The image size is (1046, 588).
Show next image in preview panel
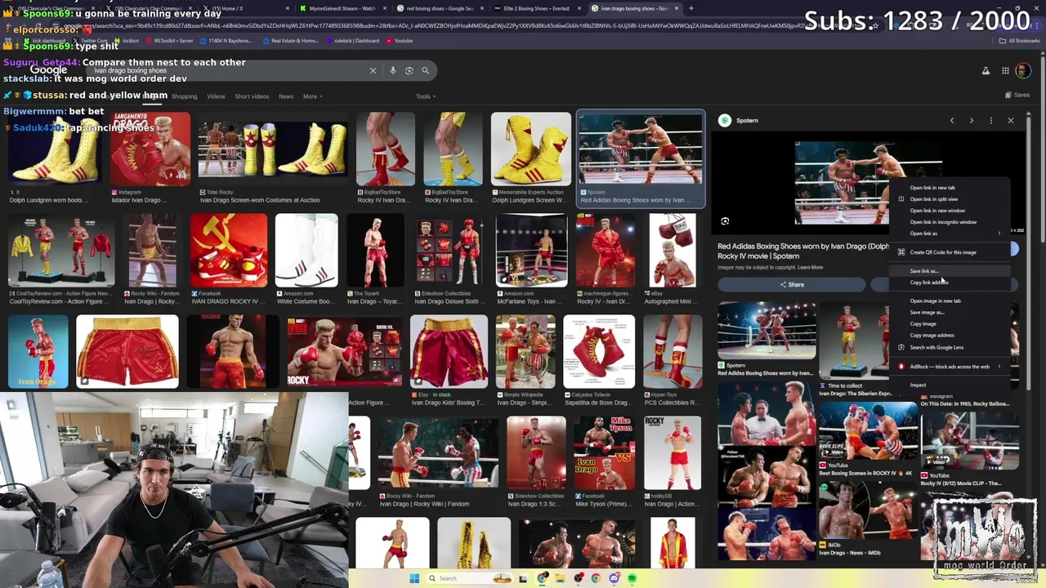[x=972, y=121]
